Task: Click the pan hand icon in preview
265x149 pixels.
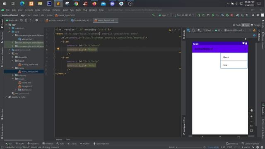Action: (251, 111)
